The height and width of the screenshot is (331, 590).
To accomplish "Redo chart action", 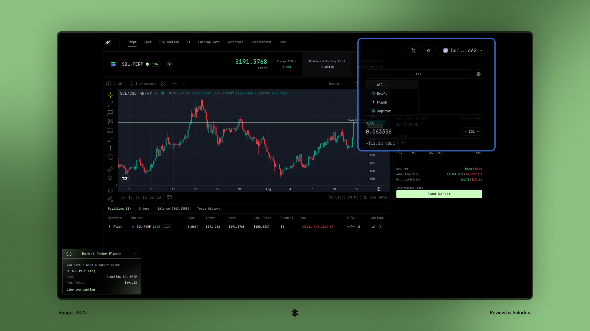I will coord(184,84).
